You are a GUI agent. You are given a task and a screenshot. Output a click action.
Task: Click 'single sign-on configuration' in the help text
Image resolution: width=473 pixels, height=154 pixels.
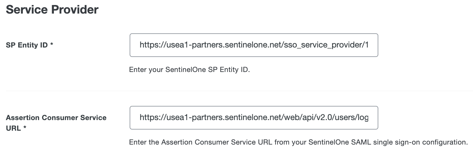[420, 142]
